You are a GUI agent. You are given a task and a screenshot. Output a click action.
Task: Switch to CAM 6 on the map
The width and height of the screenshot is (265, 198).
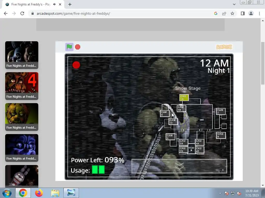point(221,135)
